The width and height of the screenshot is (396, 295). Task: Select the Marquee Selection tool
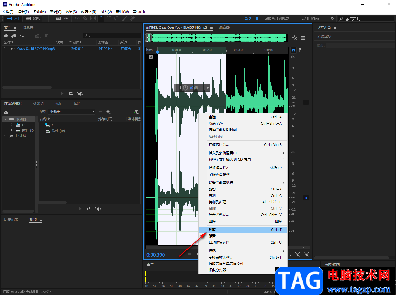(x=109, y=18)
